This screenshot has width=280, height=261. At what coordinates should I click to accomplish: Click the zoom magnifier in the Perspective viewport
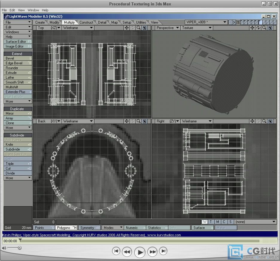click(x=264, y=28)
